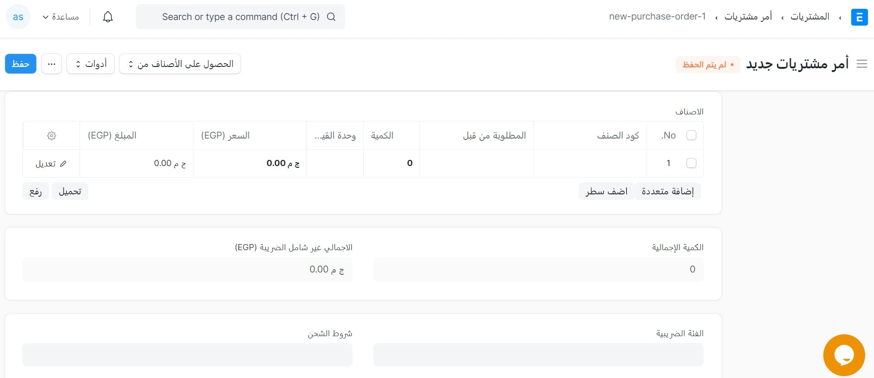Click the وحدة القياس cell in row 1
The width and height of the screenshot is (874, 378).
coord(335,163)
